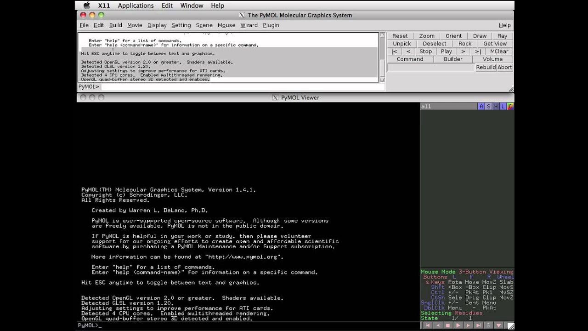Toggle the Rock button
The image size is (588, 331).
click(x=464, y=44)
